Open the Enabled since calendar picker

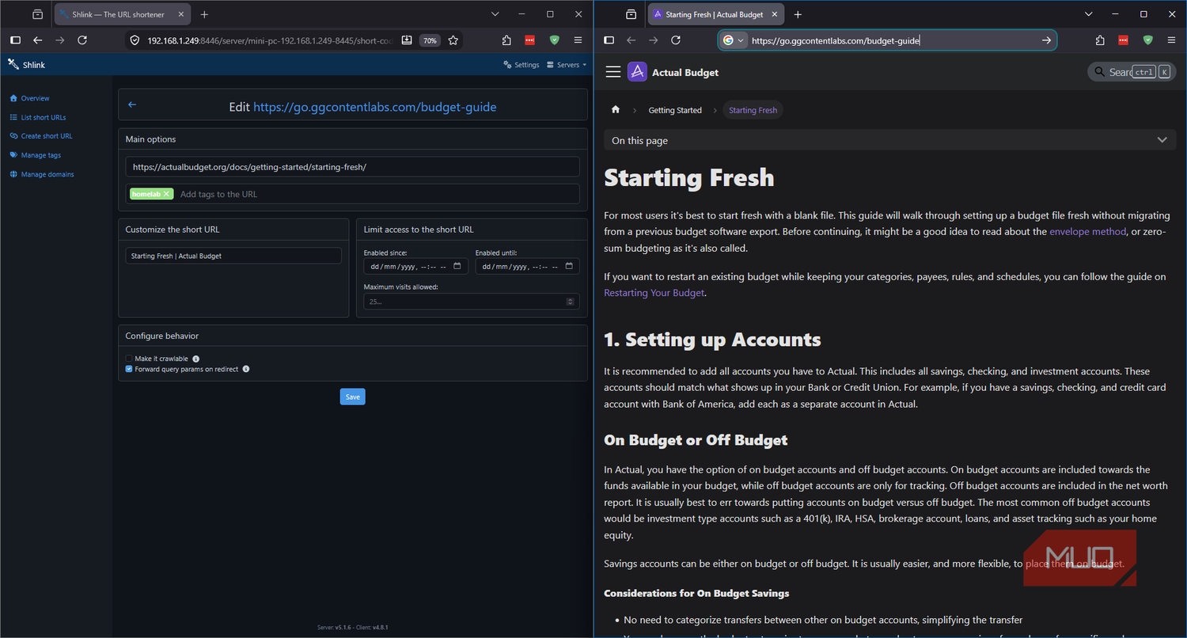tap(457, 267)
